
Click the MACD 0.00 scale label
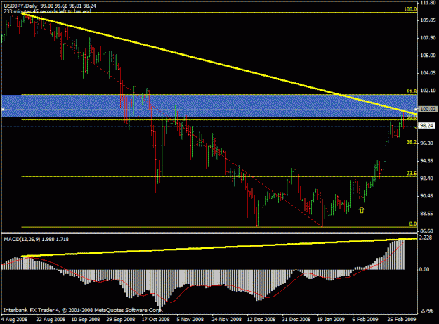tap(424, 269)
